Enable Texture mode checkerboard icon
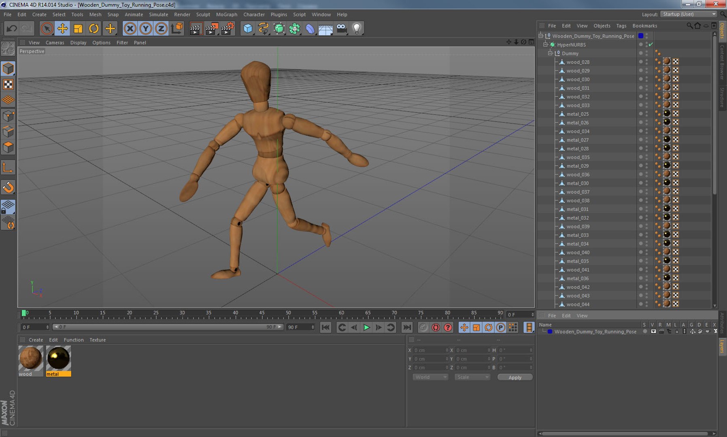The image size is (727, 437). (8, 84)
